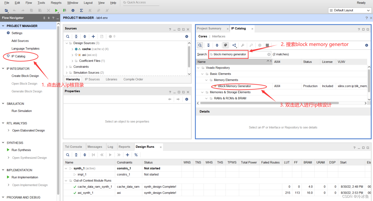The width and height of the screenshot is (373, 201).
Task: Open the Reports menu
Action: coord(56,3)
